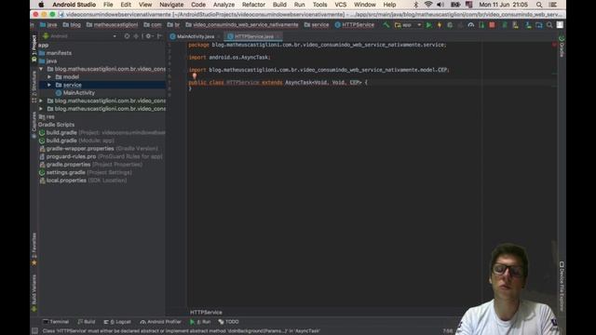Toggle Build Variants side tab
This screenshot has width=596, height=335.
click(34, 292)
